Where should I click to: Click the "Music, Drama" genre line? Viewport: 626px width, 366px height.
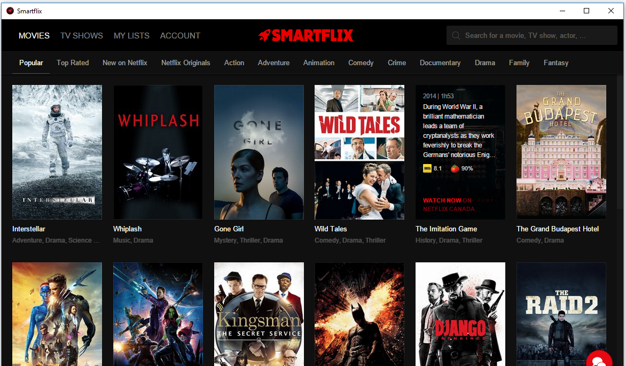tap(134, 240)
